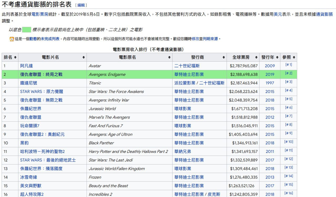Open 皮克斯 link in Incredibles 2 row

tap(214, 194)
